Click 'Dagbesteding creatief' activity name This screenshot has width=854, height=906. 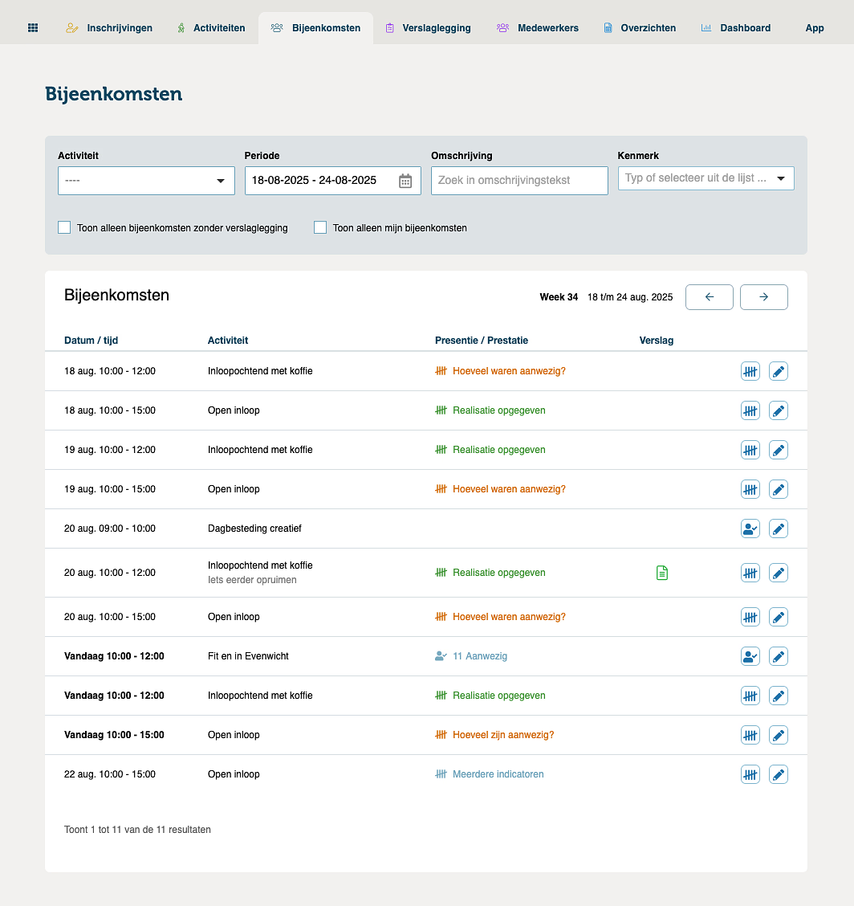tap(254, 528)
